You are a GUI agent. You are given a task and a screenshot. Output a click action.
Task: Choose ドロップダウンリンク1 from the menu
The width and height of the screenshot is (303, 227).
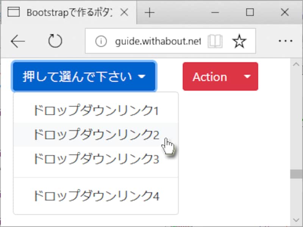[x=96, y=110]
